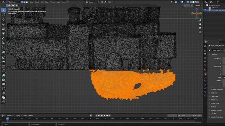Toggle X-ray display
The width and height of the screenshot is (225, 126).
pyautogui.click(x=188, y=2)
